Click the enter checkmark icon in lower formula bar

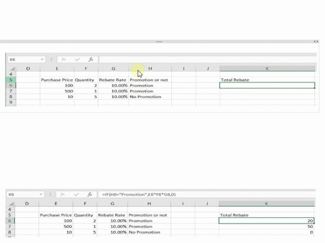77,194
